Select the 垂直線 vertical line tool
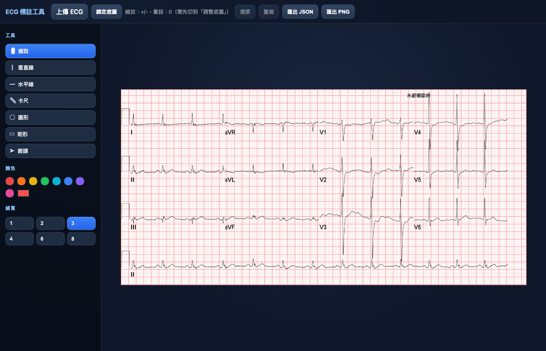 [x=50, y=67]
